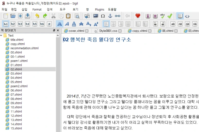Viewport: 199px width, 132px height.
Task: Switch to Code View angle-brackets icon
Action: pos(187,16)
